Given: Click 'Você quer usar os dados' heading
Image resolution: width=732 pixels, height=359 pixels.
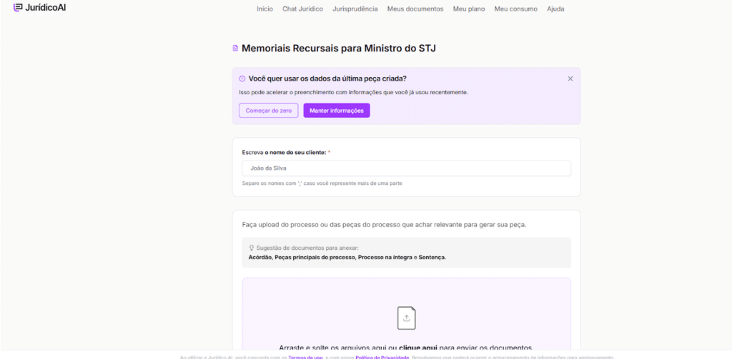Looking at the screenshot, I should (x=327, y=79).
